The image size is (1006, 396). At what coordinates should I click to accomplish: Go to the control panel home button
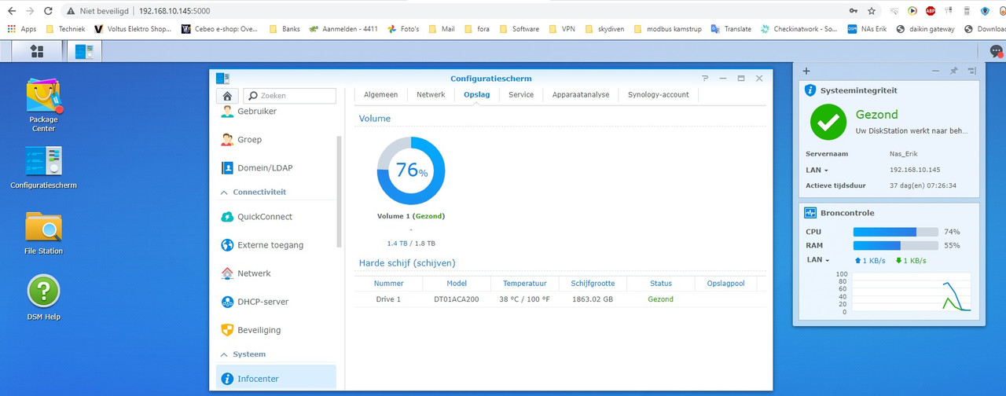(227, 96)
